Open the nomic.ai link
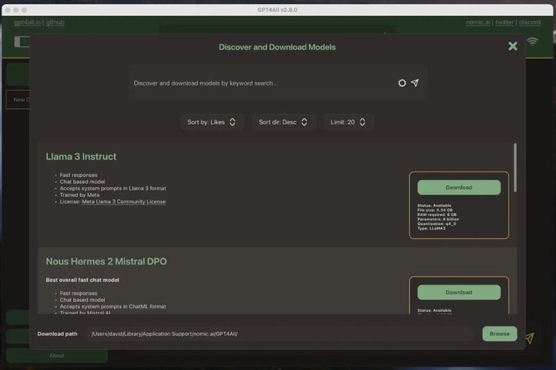556x370 pixels. [478, 22]
